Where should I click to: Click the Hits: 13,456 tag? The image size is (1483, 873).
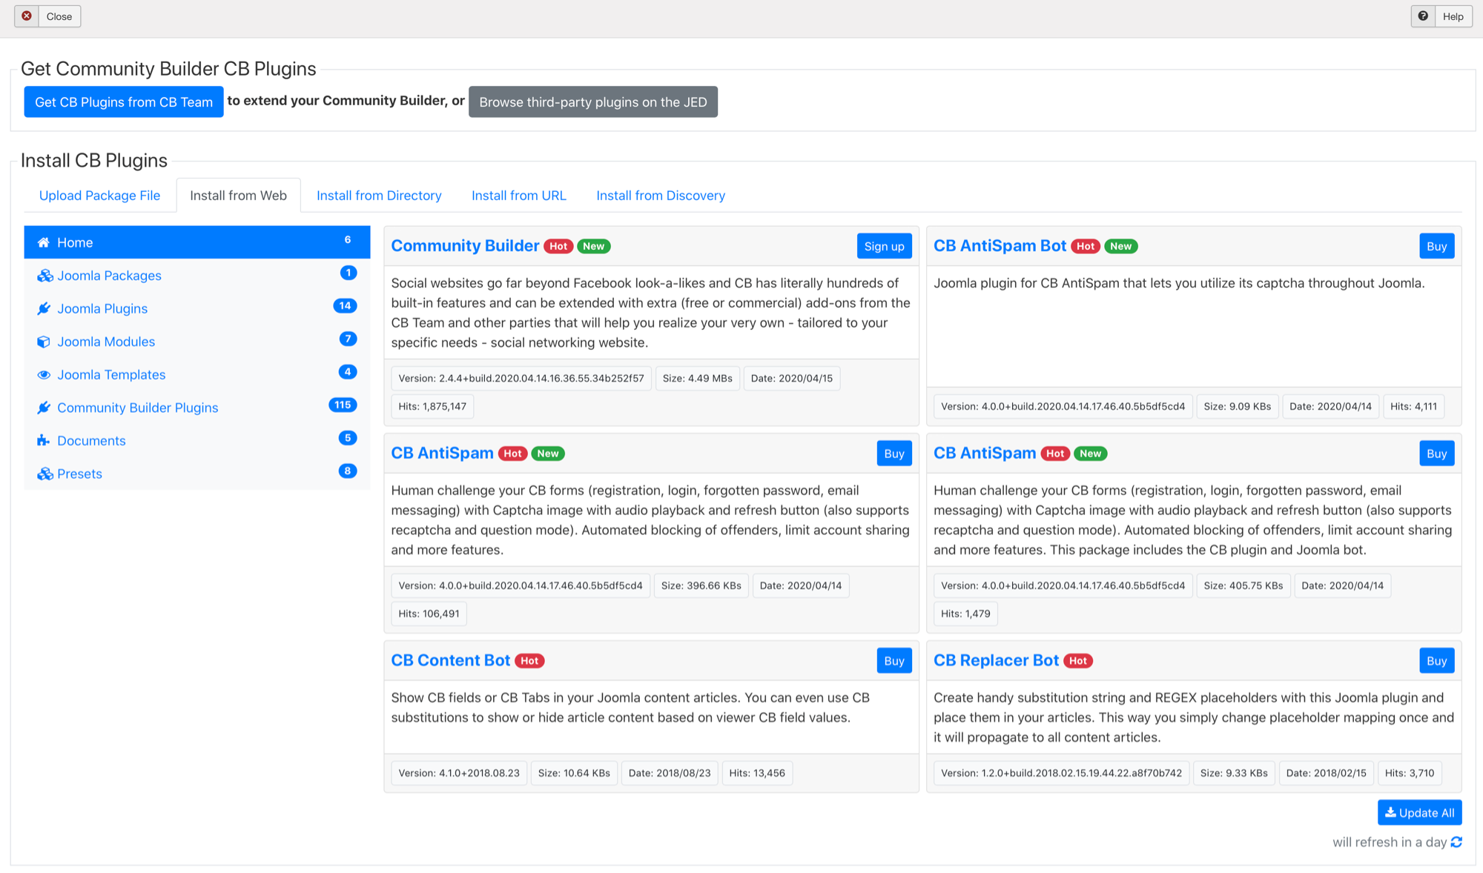click(757, 773)
